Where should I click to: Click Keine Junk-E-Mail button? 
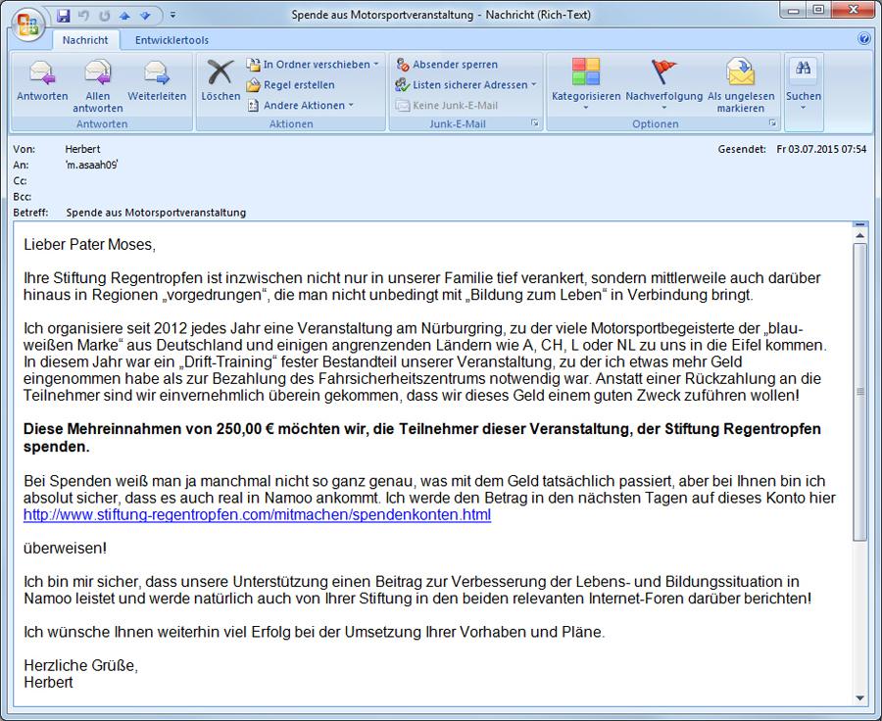[x=447, y=105]
